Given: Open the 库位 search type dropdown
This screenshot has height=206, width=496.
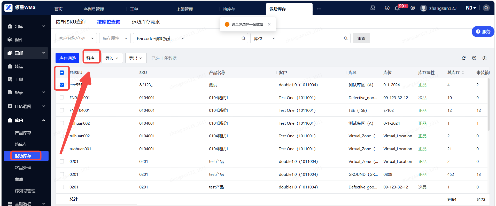Looking at the screenshot, I should click(x=264, y=38).
